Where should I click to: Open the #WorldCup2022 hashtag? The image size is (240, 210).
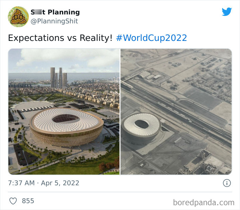coord(152,38)
